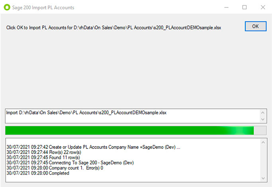Click the green import progress bar
Screen dimensions: 272x187
tap(136, 131)
